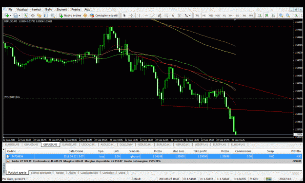Select the equidistant channel tool
Screen dimensions: 305x183
tap(160, 15)
